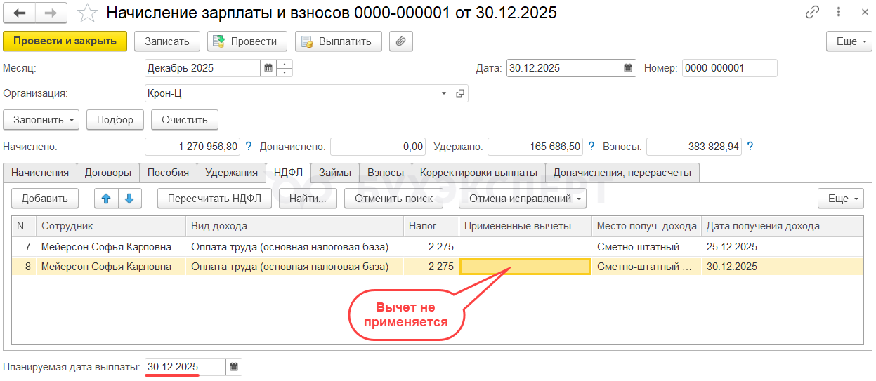Show help for Начислено amount
The width and height of the screenshot is (876, 381).
click(248, 146)
